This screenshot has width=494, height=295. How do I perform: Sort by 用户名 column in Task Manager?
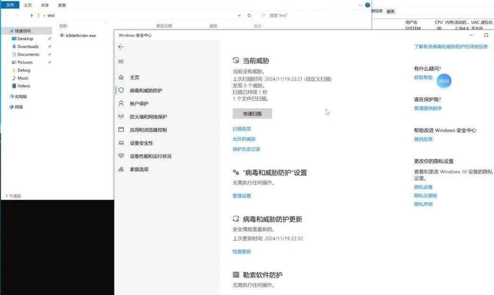click(411, 22)
